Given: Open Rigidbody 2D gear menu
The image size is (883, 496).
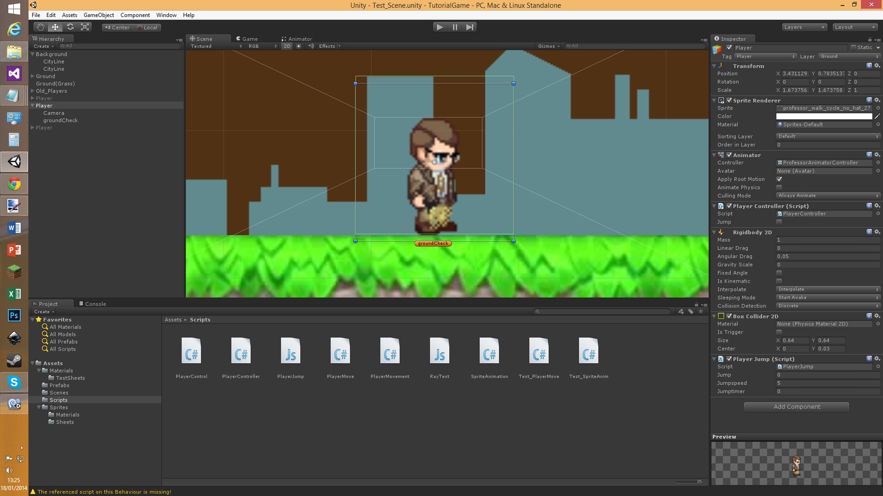Looking at the screenshot, I should (877, 232).
